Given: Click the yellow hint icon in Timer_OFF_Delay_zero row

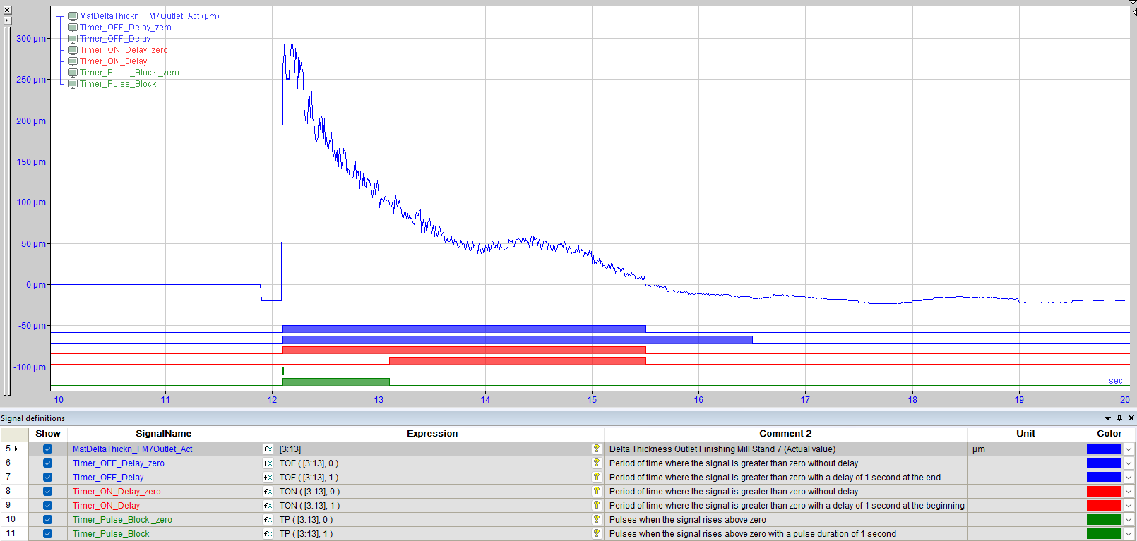Looking at the screenshot, I should 597,463.
